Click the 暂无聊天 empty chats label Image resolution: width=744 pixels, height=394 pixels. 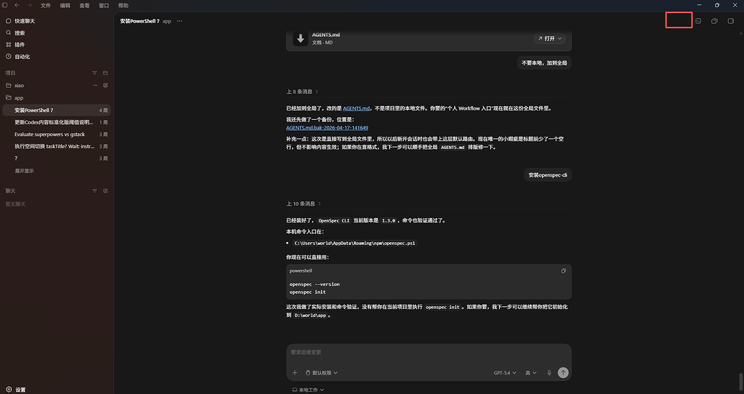[x=15, y=204]
